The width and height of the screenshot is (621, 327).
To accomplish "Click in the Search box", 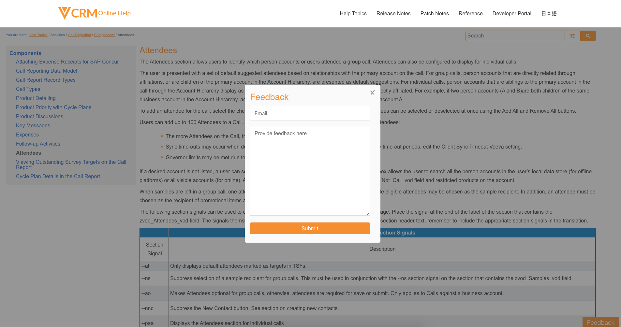I will (x=515, y=36).
